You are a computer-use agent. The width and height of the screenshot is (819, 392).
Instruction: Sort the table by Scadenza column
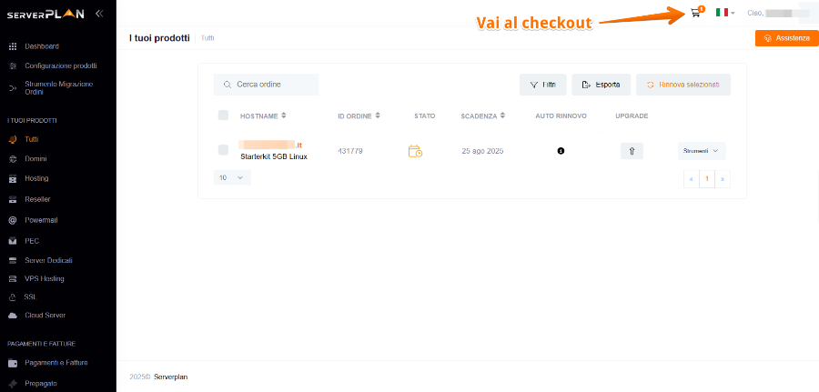coord(481,116)
